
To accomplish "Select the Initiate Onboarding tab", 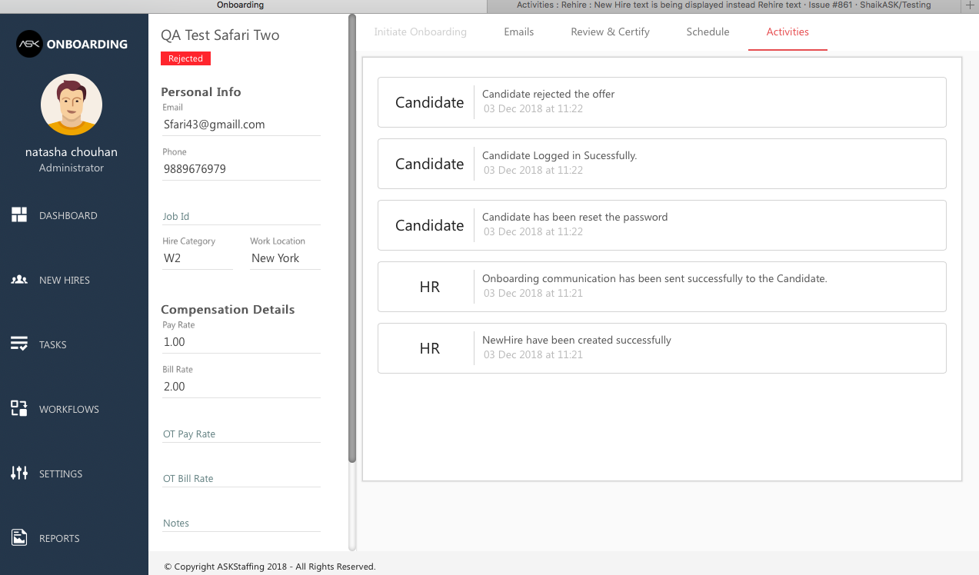I will 420,32.
